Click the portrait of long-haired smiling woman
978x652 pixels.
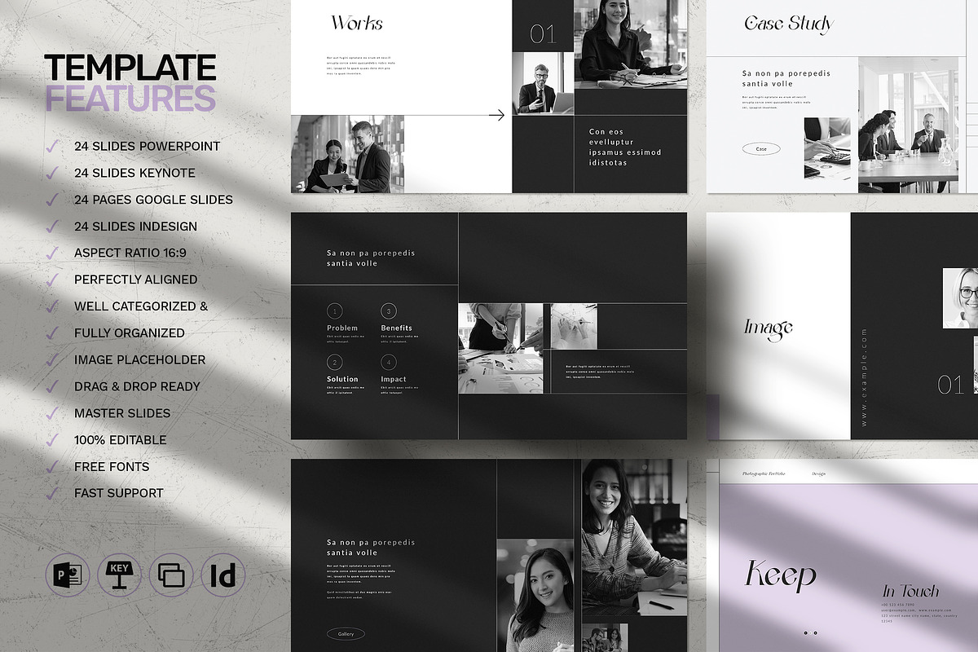tap(535, 595)
